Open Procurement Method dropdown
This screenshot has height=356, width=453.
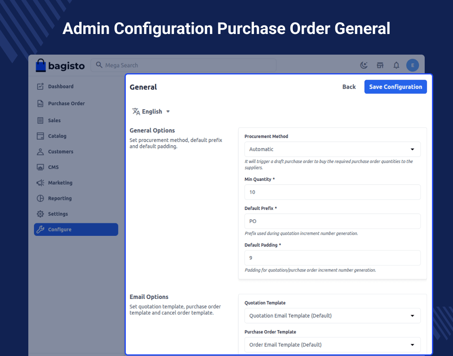point(332,149)
